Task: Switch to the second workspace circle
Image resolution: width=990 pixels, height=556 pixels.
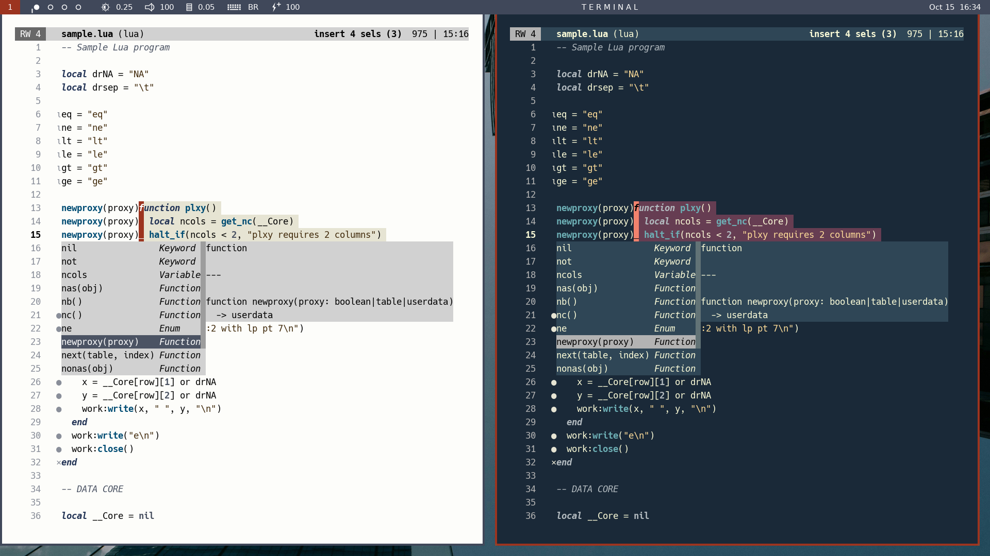Action: 51,7
